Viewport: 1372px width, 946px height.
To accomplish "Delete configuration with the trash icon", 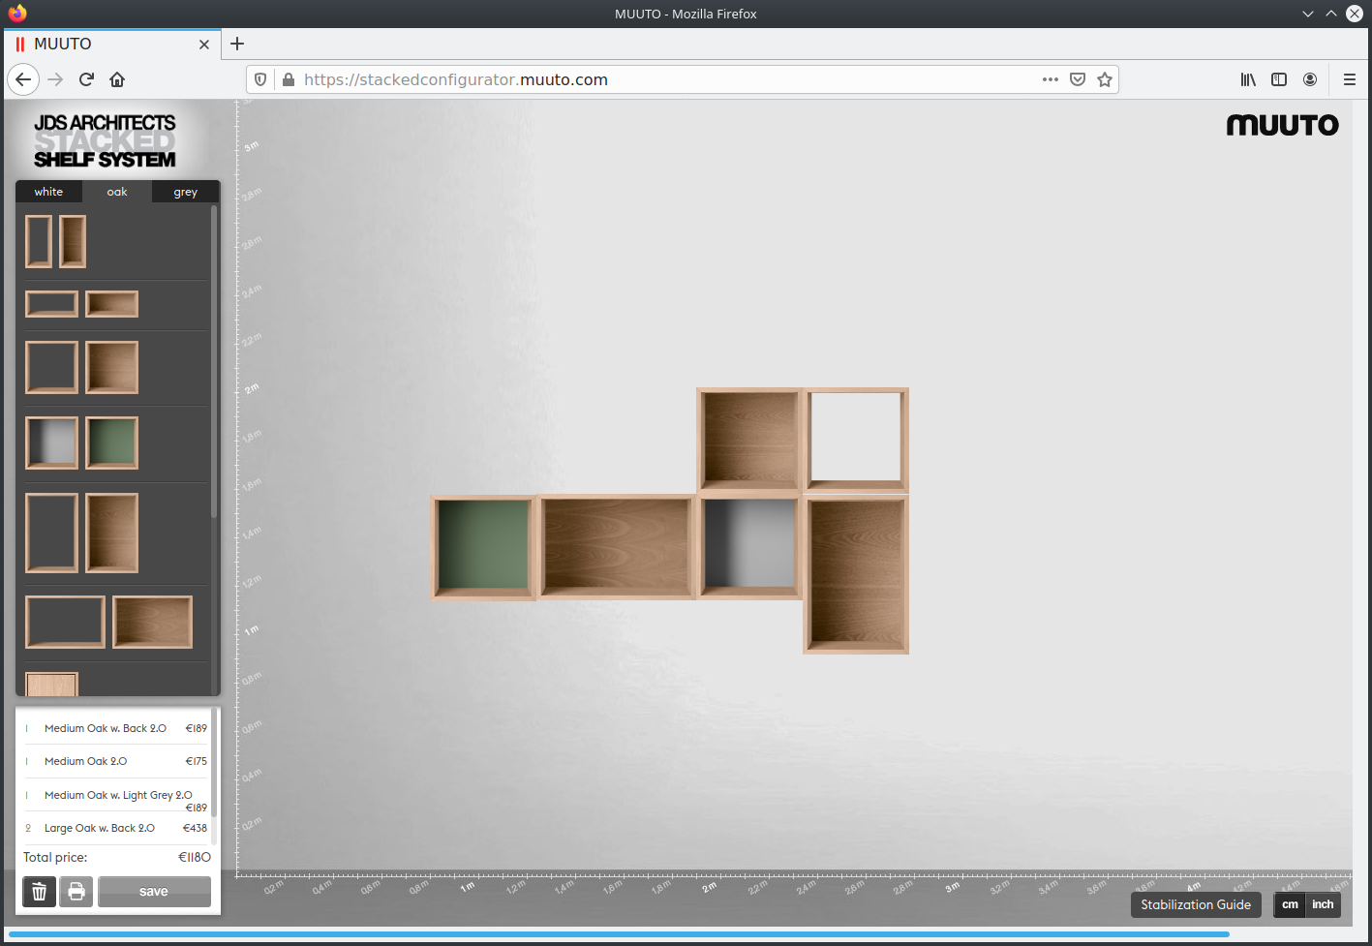I will click(x=39, y=891).
